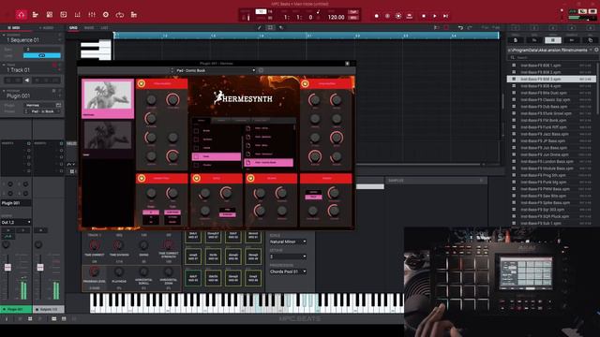The image size is (600, 337).
Task: Click the redo arrow icon
Action: point(470,27)
